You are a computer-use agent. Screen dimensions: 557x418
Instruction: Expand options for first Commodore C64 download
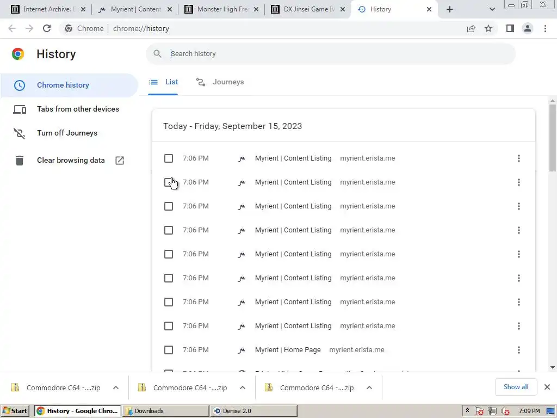click(x=116, y=388)
